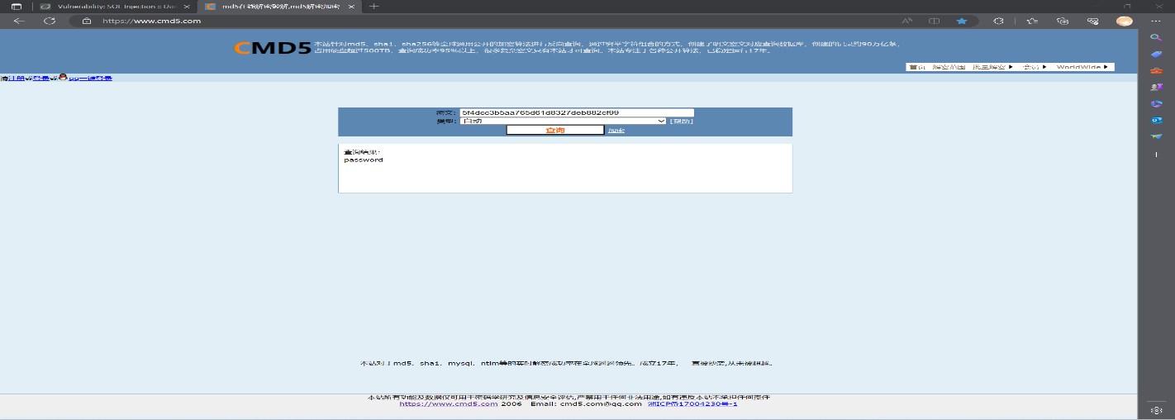
Task: Open the immersive reader split icon
Action: (934, 21)
